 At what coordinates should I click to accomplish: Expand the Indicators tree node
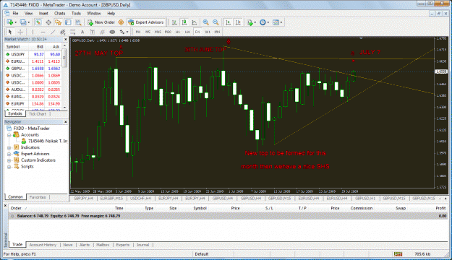click(9, 147)
